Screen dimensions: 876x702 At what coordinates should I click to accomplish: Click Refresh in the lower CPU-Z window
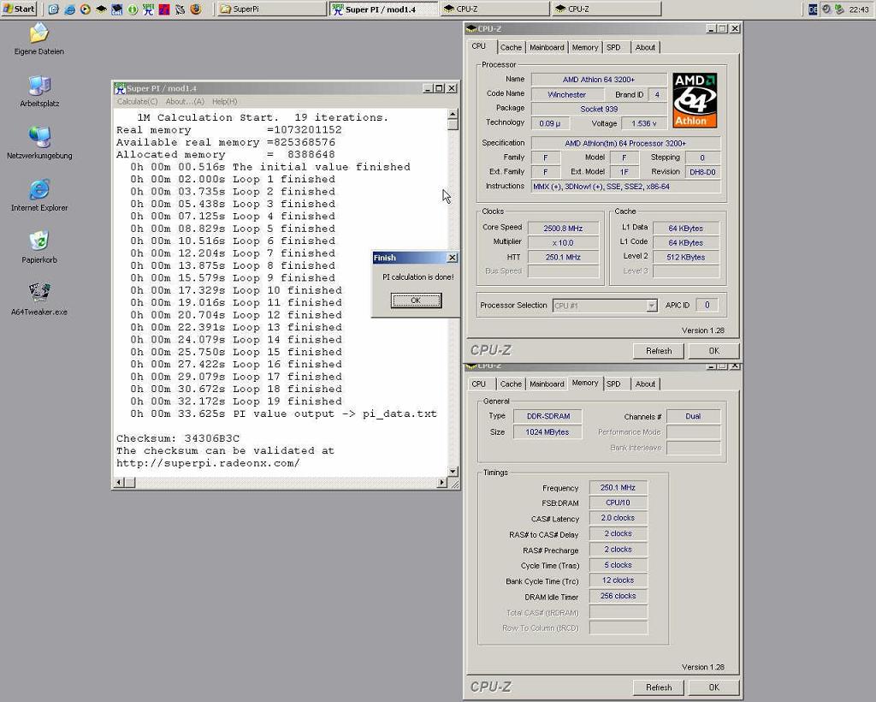click(x=659, y=687)
